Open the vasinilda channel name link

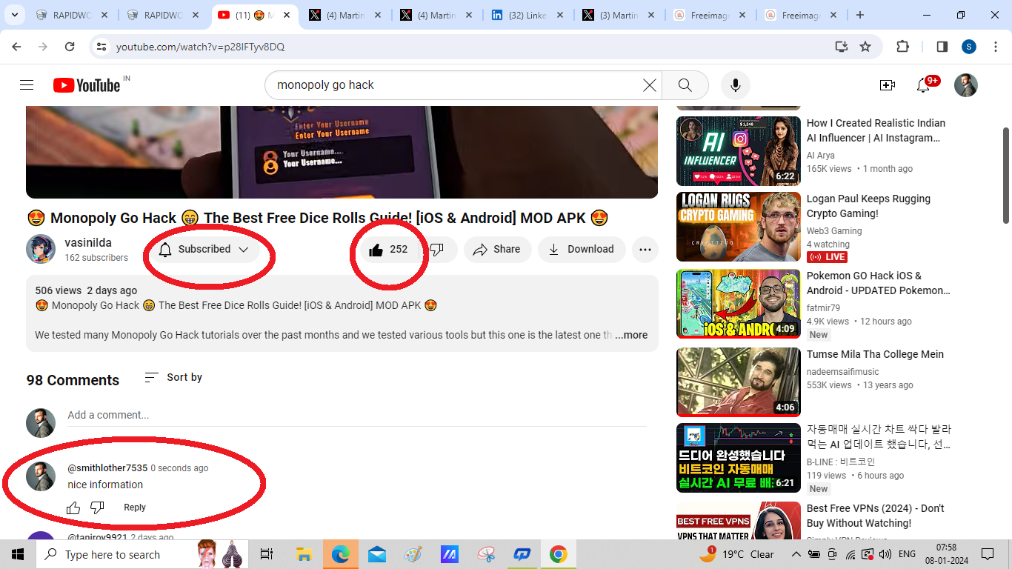tap(88, 243)
